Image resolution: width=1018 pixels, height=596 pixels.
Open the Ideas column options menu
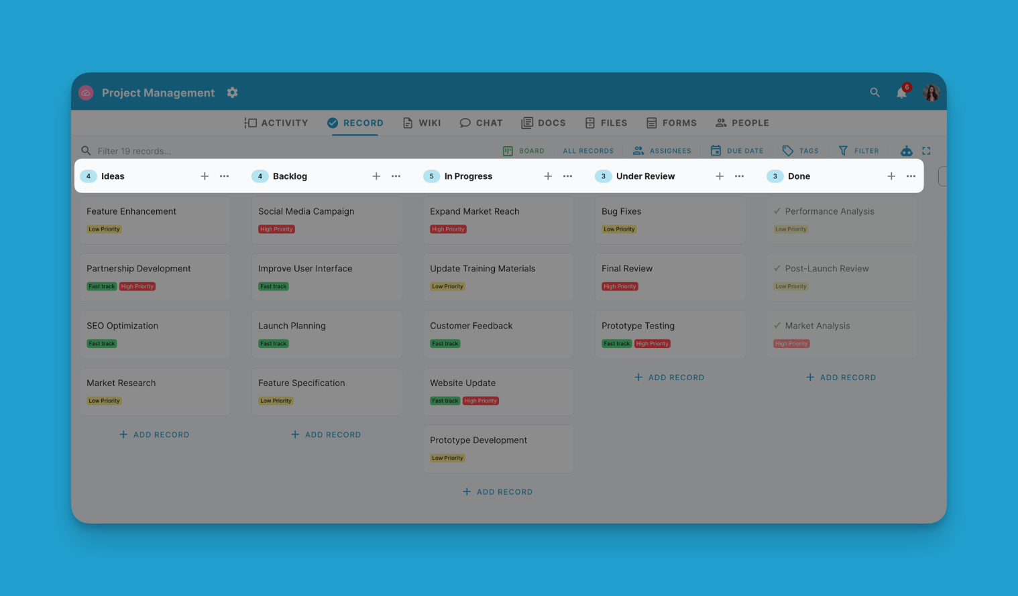(224, 176)
